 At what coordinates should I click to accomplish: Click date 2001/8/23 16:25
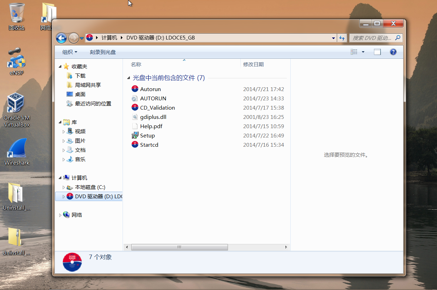263,117
